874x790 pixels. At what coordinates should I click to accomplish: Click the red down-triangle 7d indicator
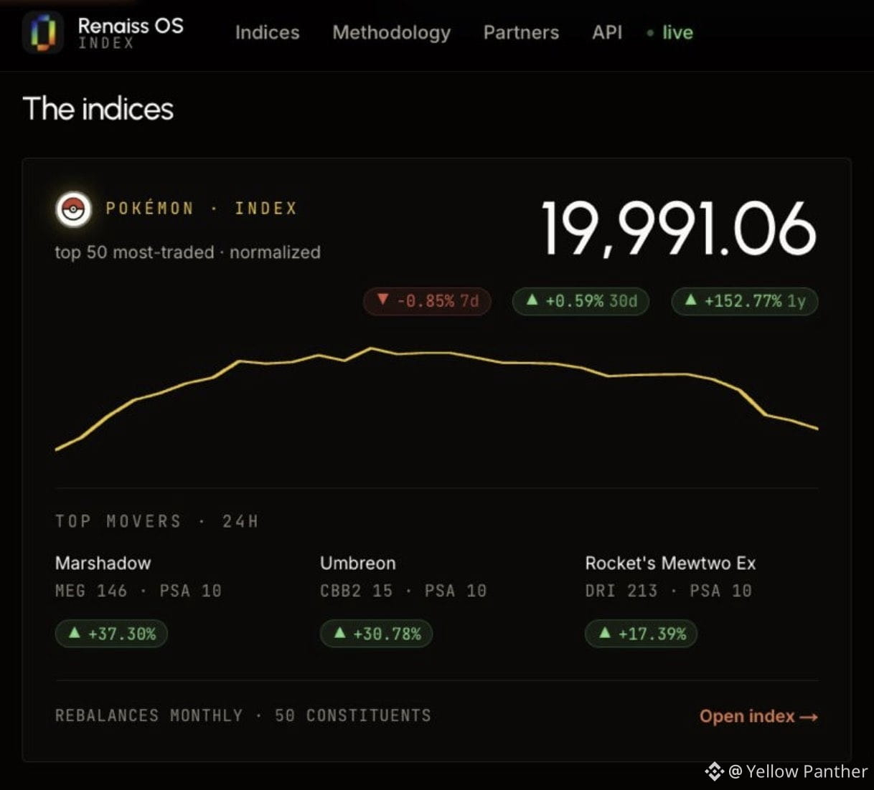[x=382, y=299]
